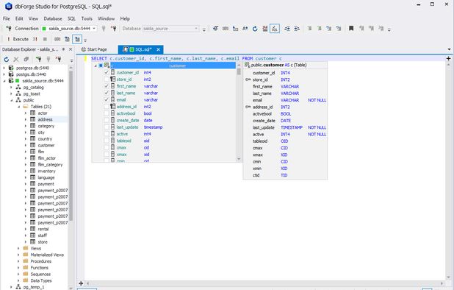454x290 pixels.
Task: Switch to the Start Page tab
Action: point(94,49)
